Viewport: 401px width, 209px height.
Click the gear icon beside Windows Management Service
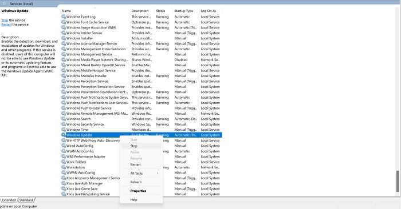coord(64,54)
